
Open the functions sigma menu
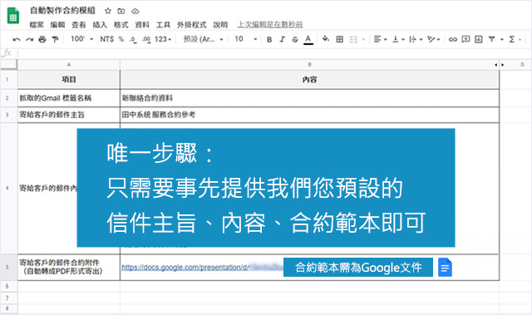(x=512, y=39)
